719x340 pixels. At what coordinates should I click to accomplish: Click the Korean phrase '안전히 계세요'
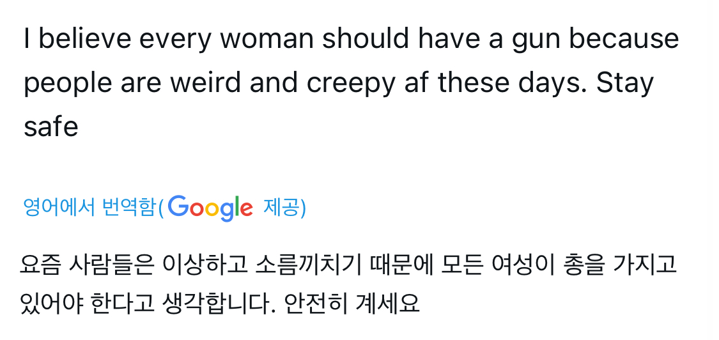click(x=352, y=303)
